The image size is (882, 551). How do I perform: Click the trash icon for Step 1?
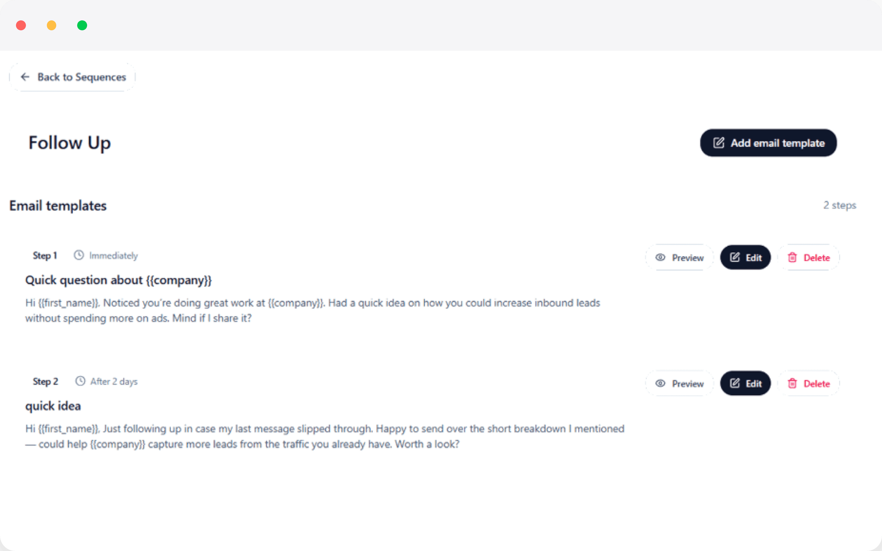[x=792, y=257]
